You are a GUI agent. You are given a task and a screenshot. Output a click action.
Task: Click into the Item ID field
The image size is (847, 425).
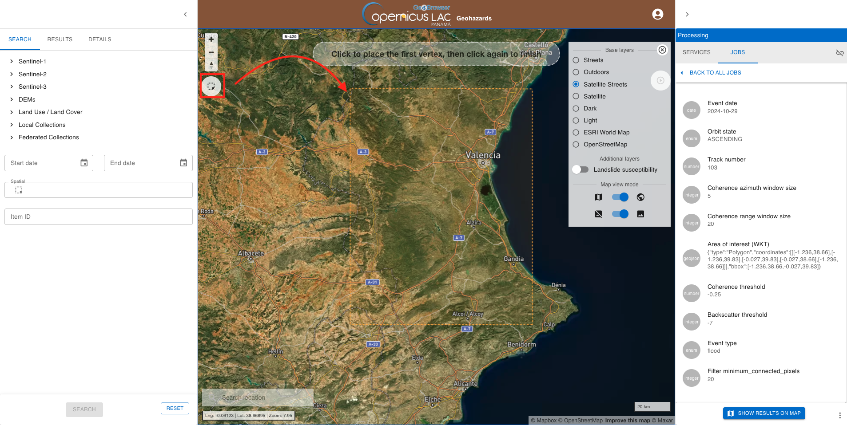[x=98, y=216]
